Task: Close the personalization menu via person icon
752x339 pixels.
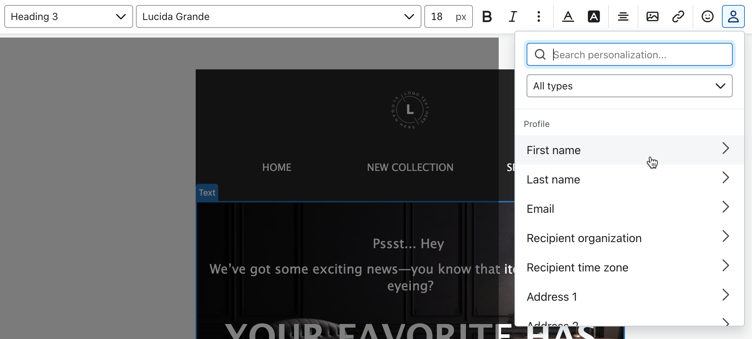Action: pos(733,16)
